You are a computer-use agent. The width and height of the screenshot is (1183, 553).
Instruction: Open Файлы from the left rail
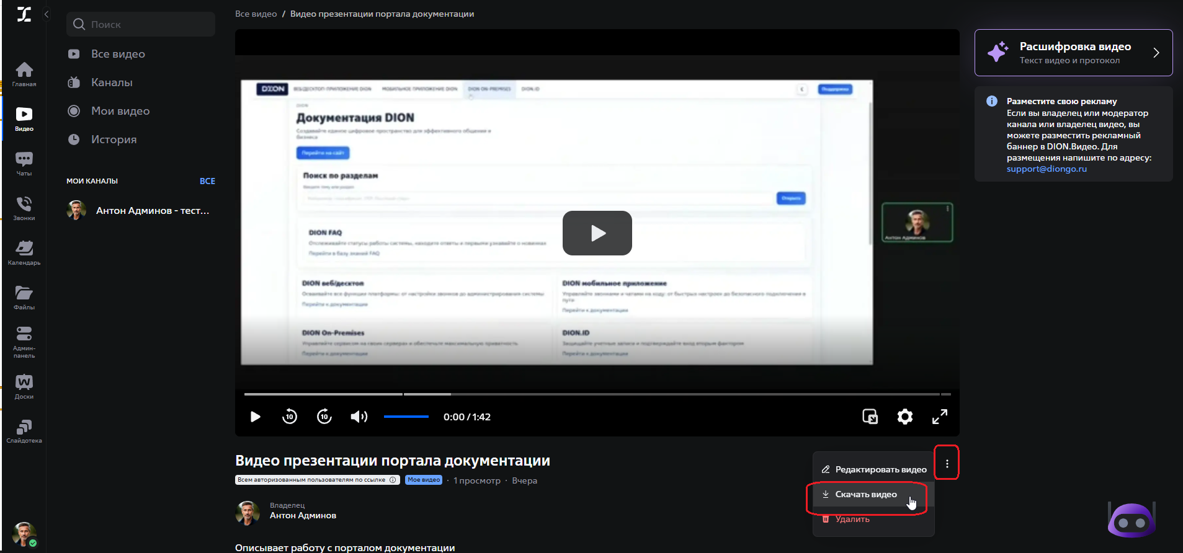24,298
